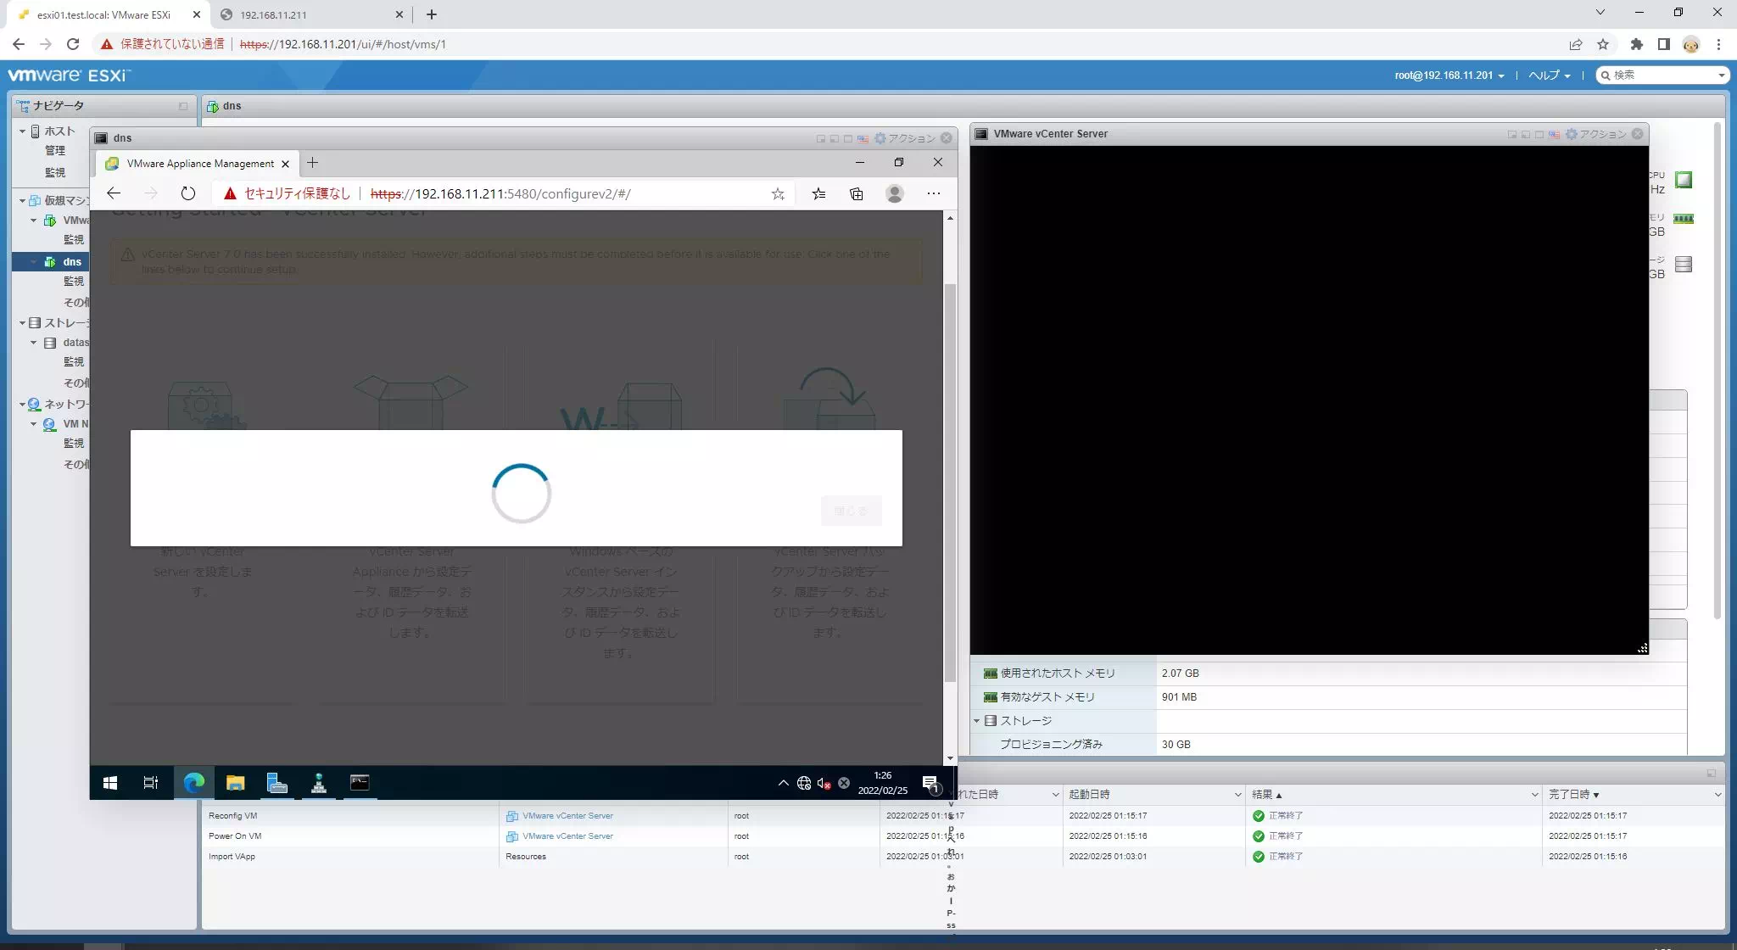
Task: Click 保護されていない通信 warning in Chrome
Action: [162, 44]
